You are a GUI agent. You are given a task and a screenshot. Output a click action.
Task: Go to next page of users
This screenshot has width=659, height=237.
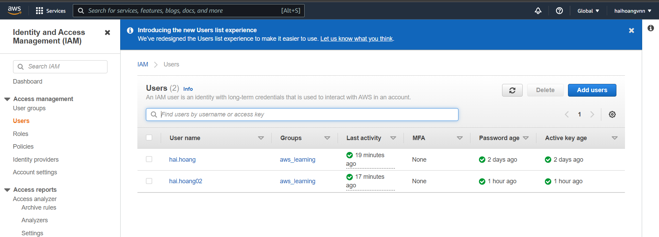[592, 114]
